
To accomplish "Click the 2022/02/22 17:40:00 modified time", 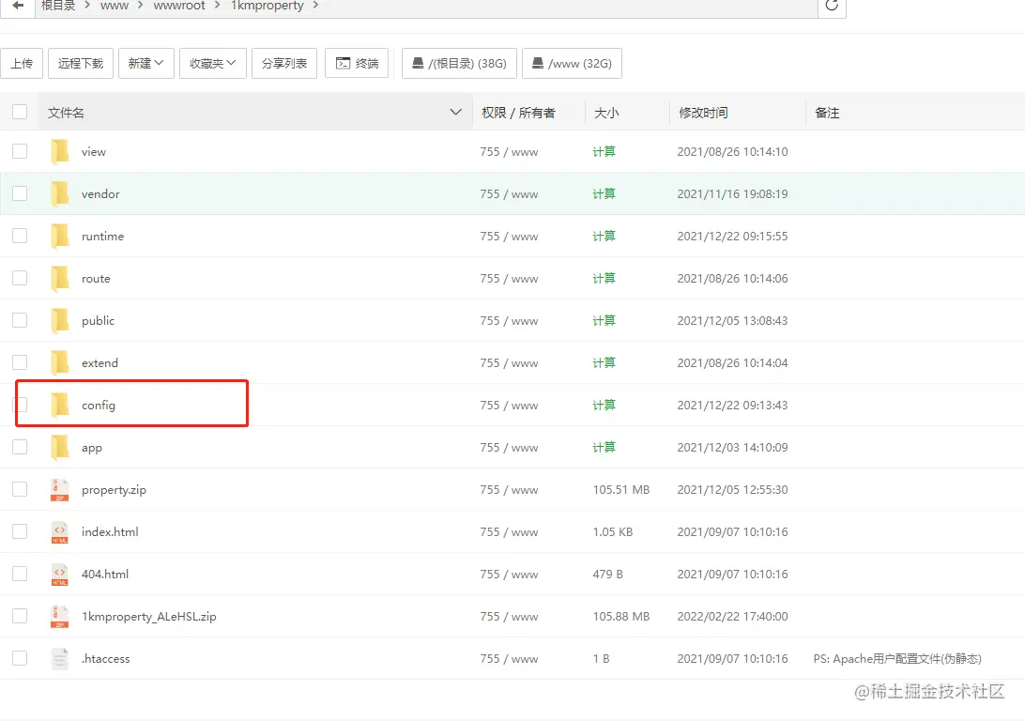I will (x=732, y=617).
